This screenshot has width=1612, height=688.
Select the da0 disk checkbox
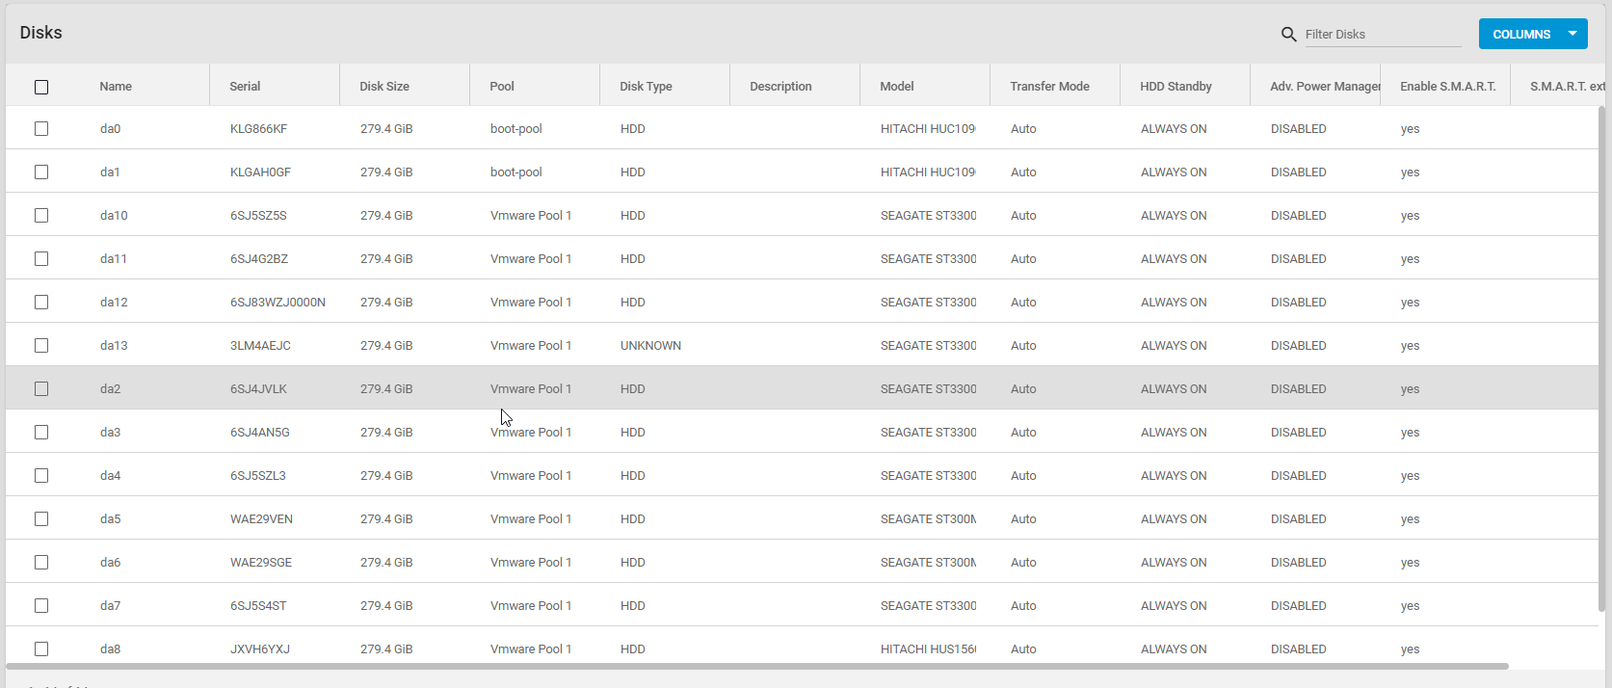coord(41,128)
